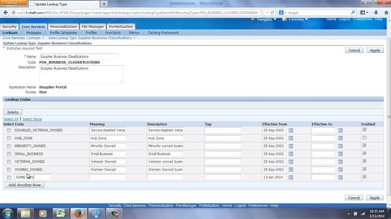Image resolution: width=391 pixels, height=219 pixels.
Task: Open Effective from calendar for VETERAN_OWNED row
Action: 291,162
